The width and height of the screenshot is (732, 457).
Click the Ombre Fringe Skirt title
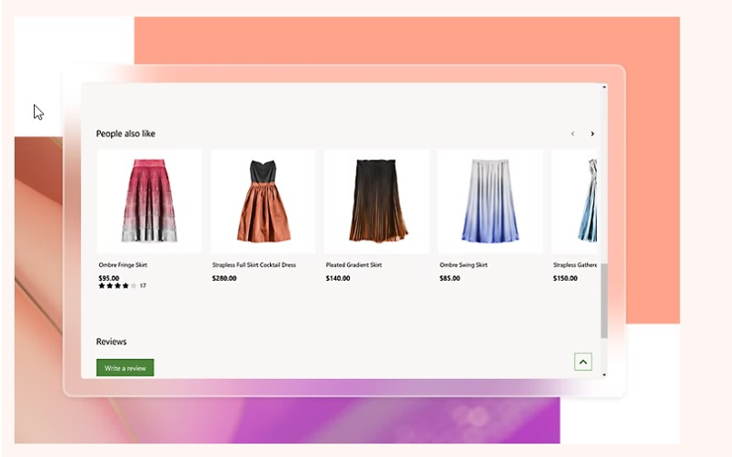tap(123, 265)
